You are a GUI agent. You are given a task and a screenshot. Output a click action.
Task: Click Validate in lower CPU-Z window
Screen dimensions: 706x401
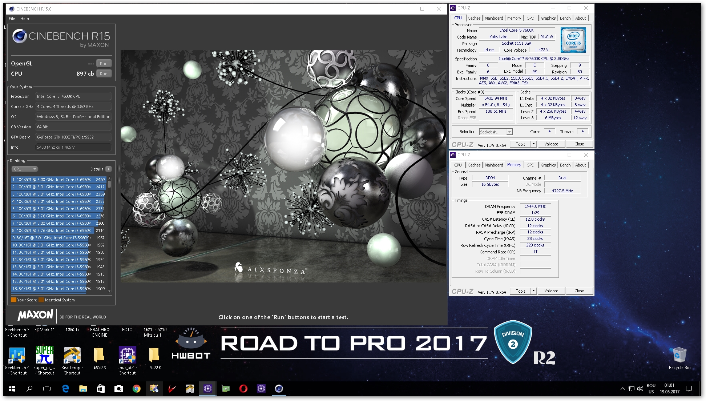click(x=551, y=291)
